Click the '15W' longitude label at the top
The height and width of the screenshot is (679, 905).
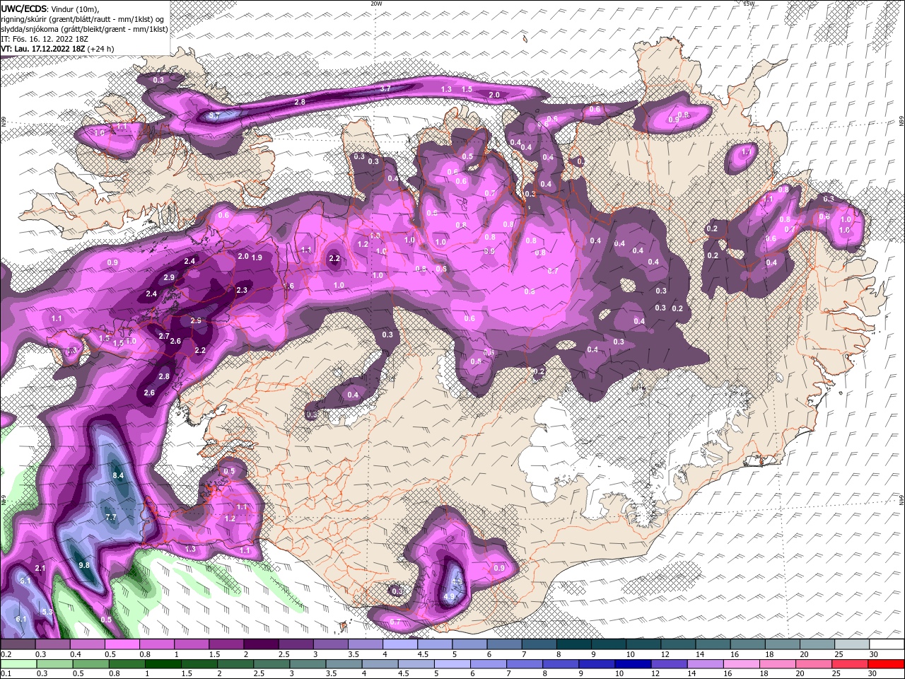pyautogui.click(x=749, y=4)
